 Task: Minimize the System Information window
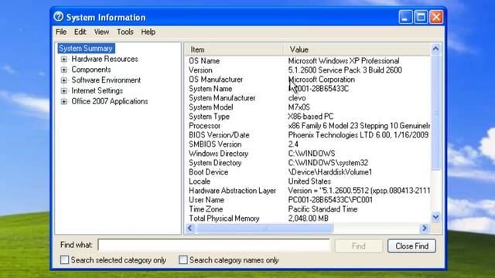click(x=405, y=17)
